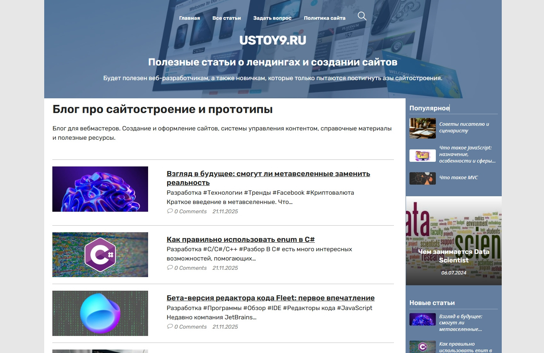Open popular post 'Советы писателю и сценаристу'

464,127
